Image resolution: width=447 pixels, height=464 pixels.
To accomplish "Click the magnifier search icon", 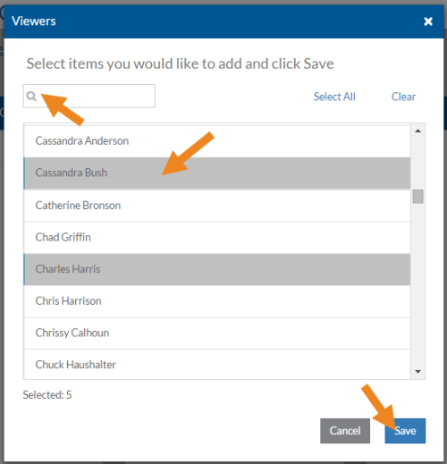I will click(x=31, y=96).
